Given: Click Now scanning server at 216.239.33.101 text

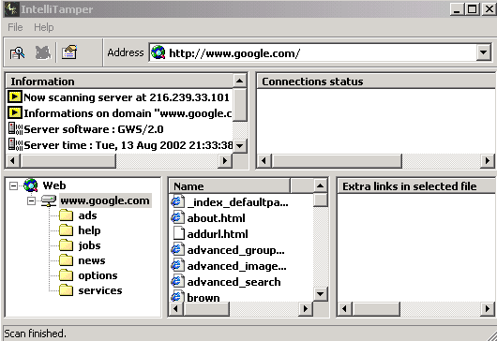Looking at the screenshot, I should (x=127, y=97).
